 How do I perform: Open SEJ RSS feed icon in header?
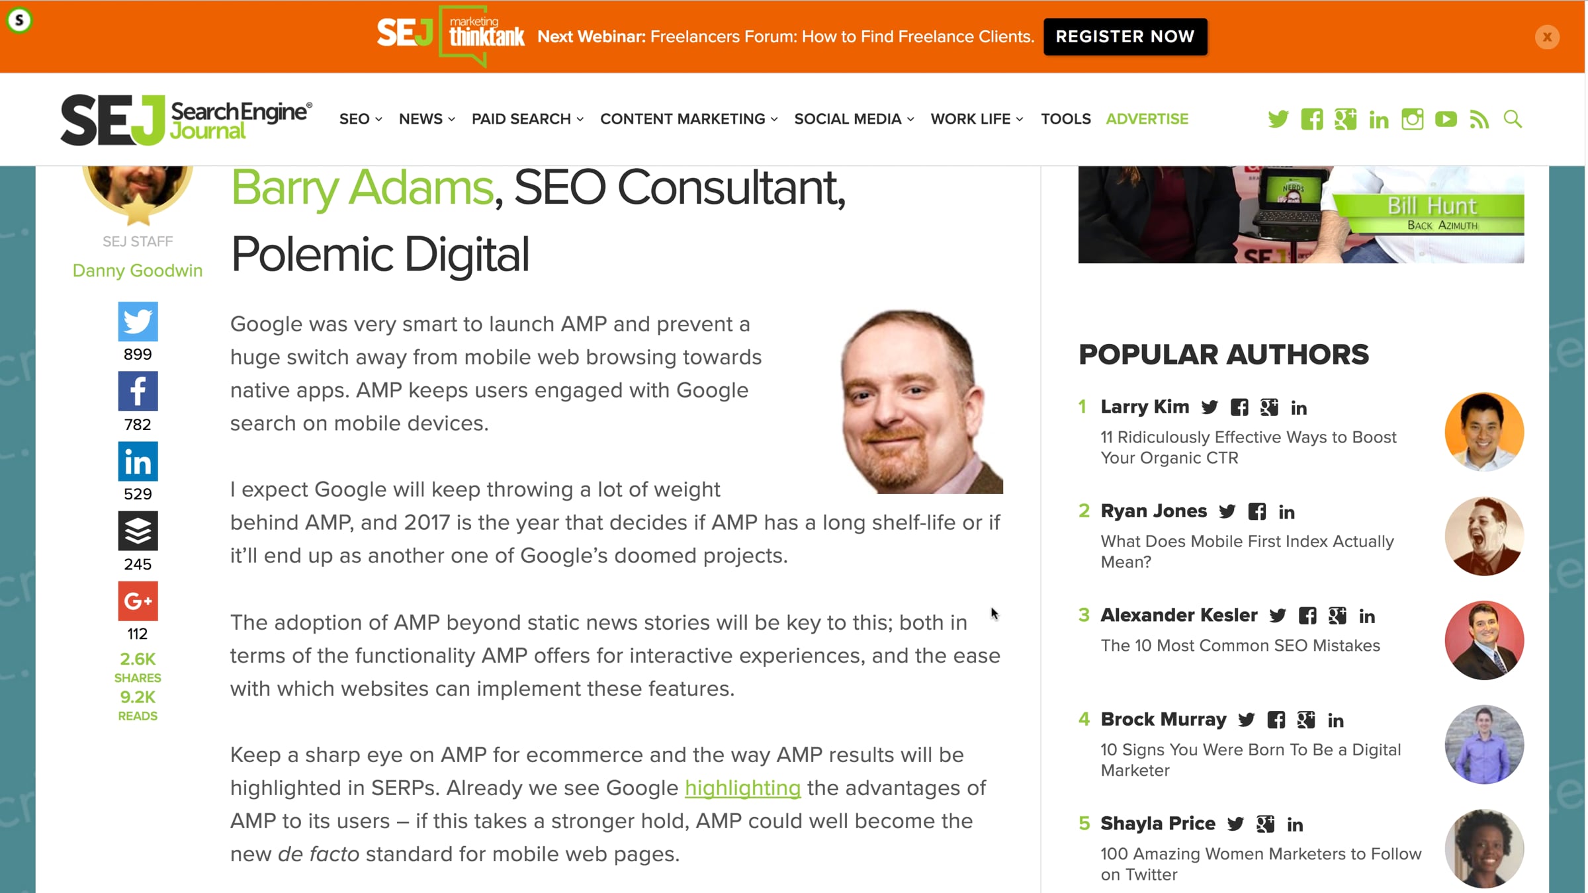[1479, 119]
